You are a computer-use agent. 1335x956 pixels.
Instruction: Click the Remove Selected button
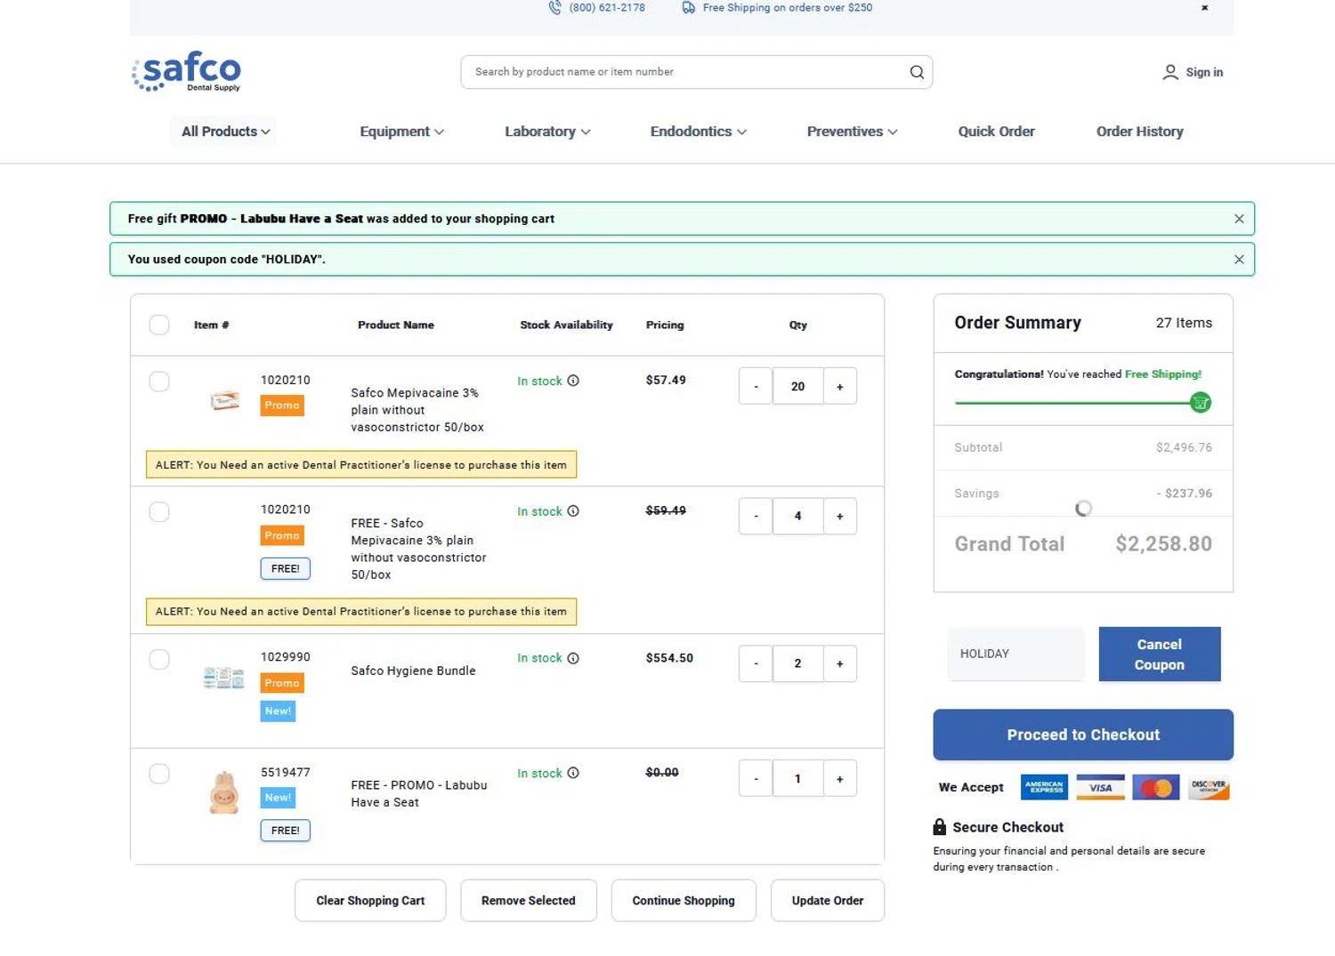(529, 901)
